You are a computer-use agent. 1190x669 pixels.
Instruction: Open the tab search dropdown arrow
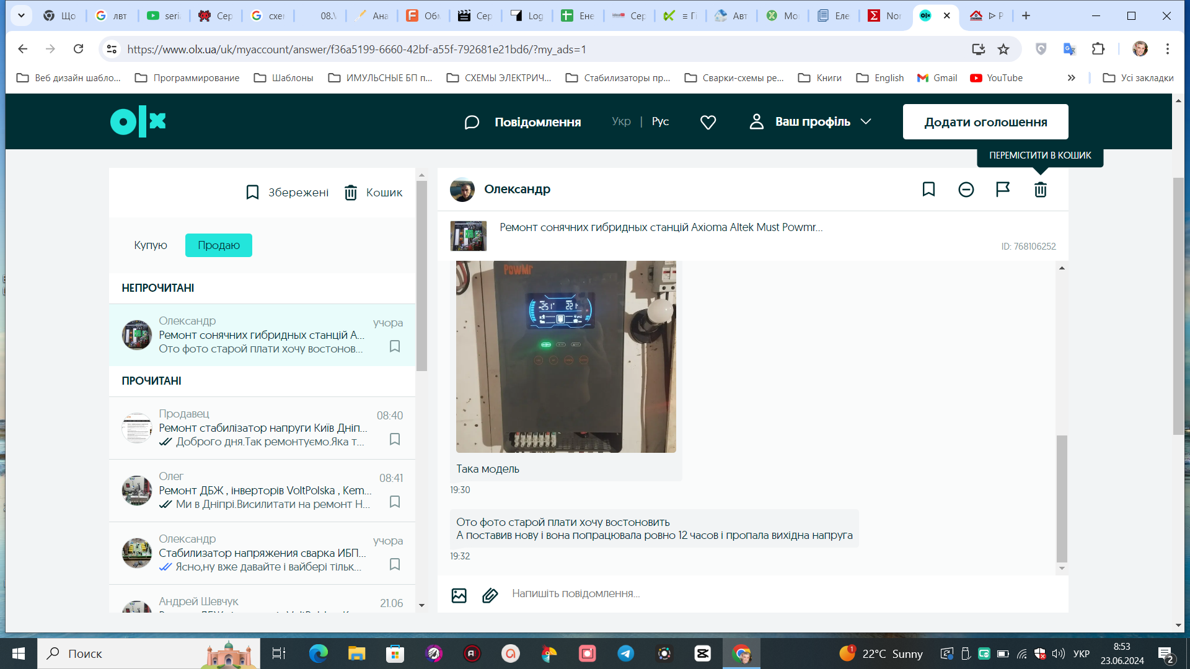pyautogui.click(x=22, y=15)
